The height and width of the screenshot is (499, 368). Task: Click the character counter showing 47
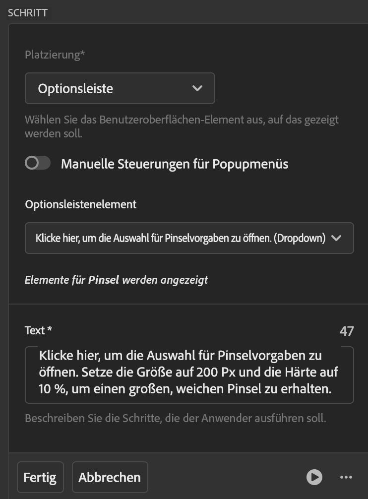[347, 331]
